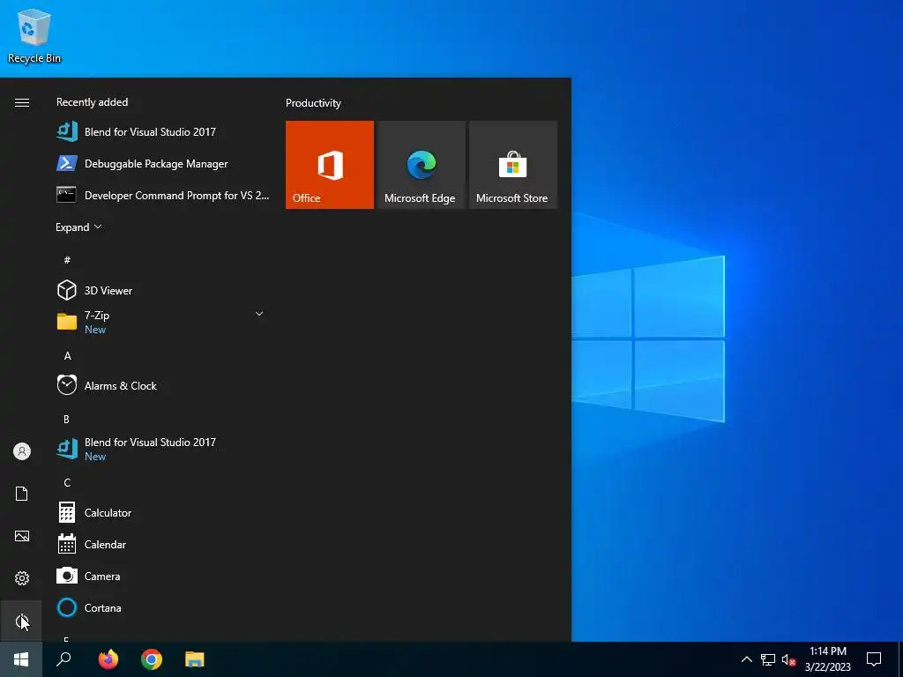Open the Microsoft Store tile
The height and width of the screenshot is (677, 903).
[513, 165]
